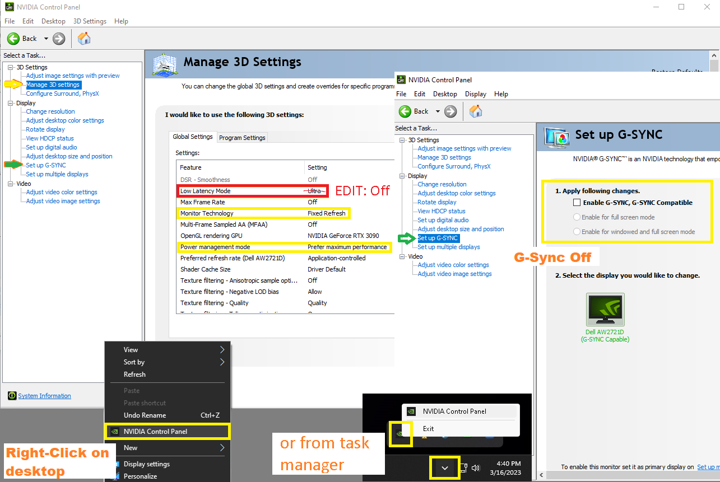Open Set up G-SYNC in Manage 3D Settings window's tree

pyautogui.click(x=46, y=165)
